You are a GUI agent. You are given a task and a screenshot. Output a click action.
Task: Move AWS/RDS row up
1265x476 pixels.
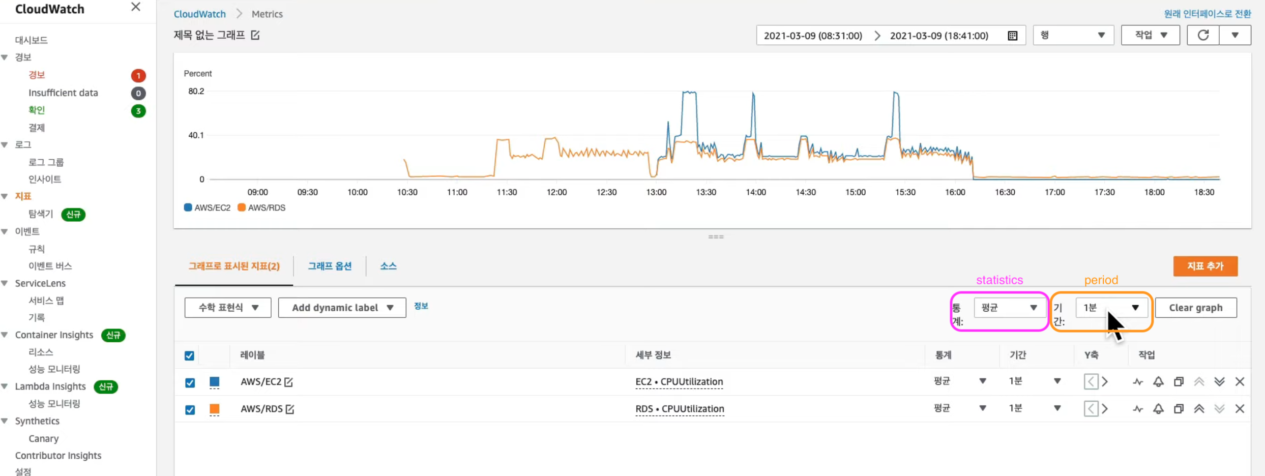[x=1199, y=408]
